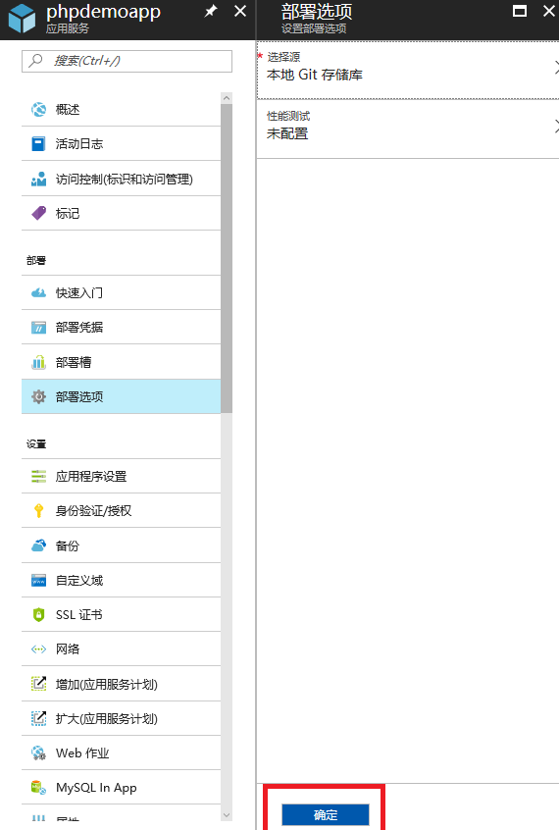Click the 确定 button
This screenshot has width=559, height=830.
pyautogui.click(x=325, y=814)
